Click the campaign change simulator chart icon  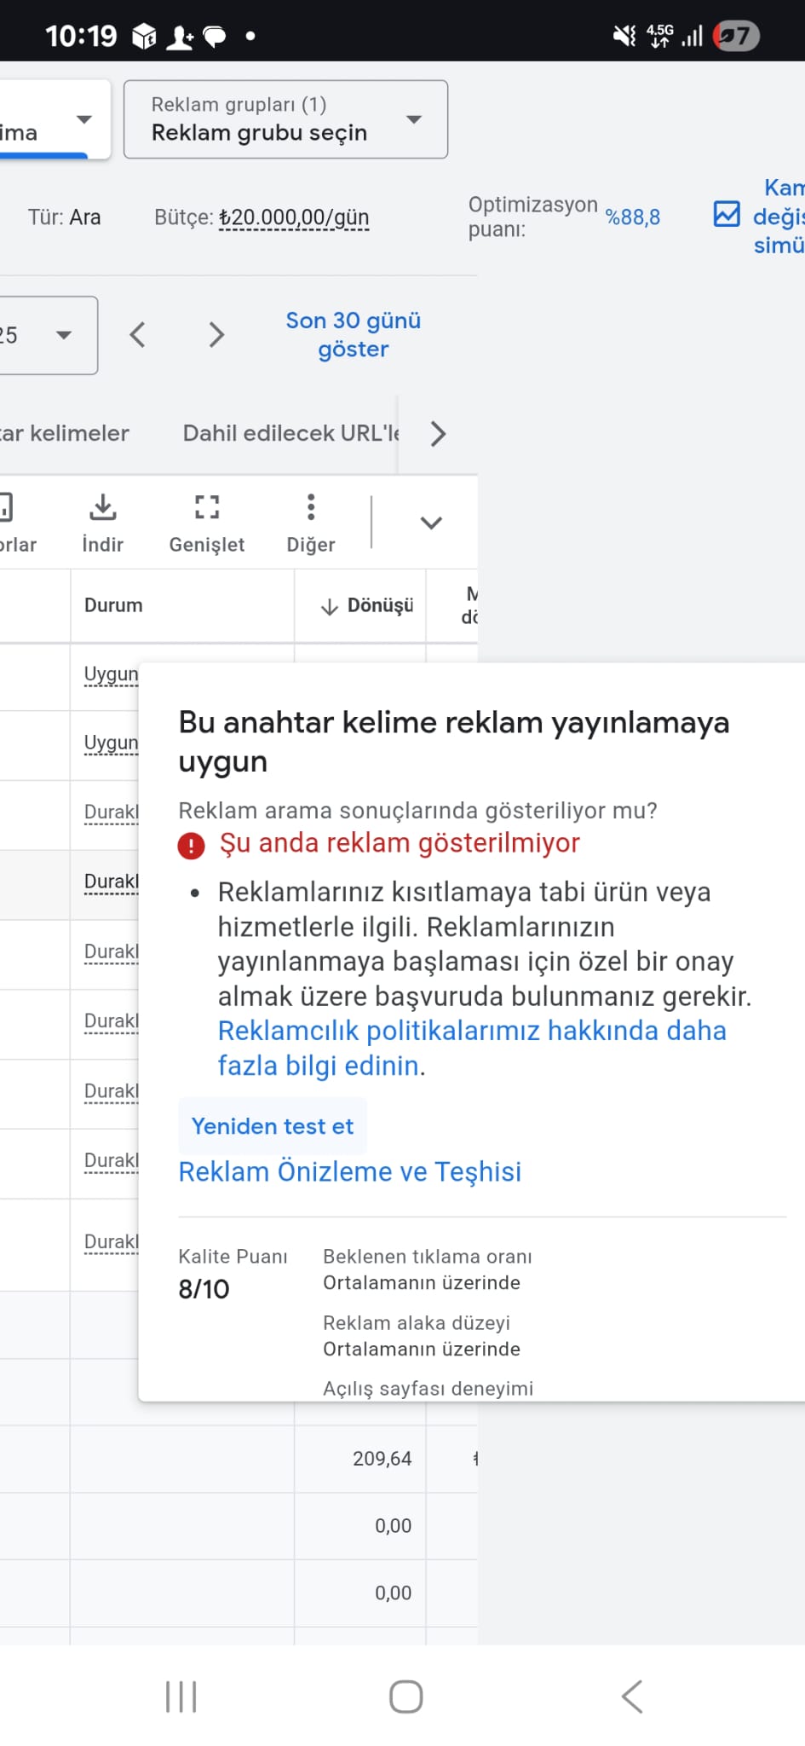(x=727, y=214)
